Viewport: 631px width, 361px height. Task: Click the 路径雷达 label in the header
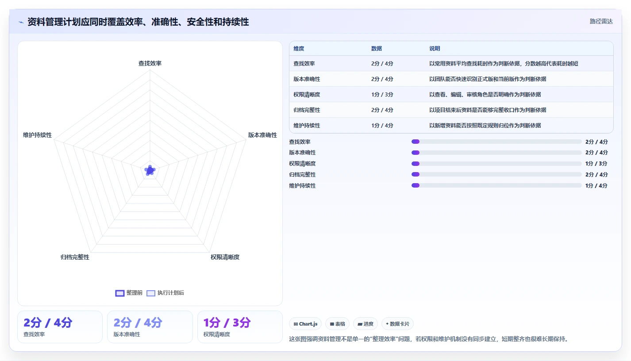tap(601, 21)
